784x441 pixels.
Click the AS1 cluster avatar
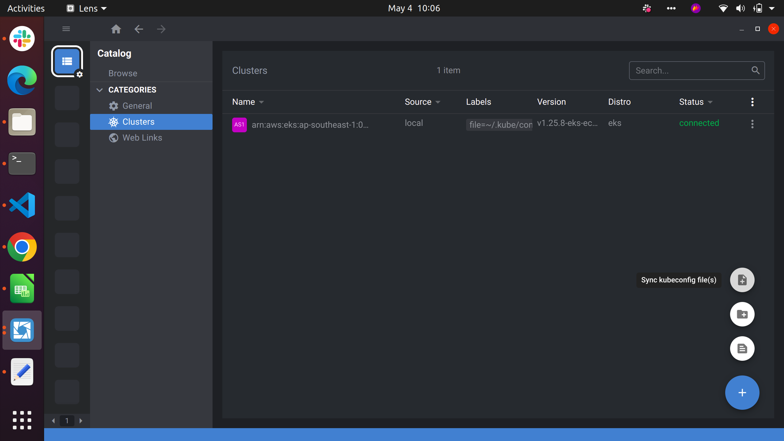239,125
